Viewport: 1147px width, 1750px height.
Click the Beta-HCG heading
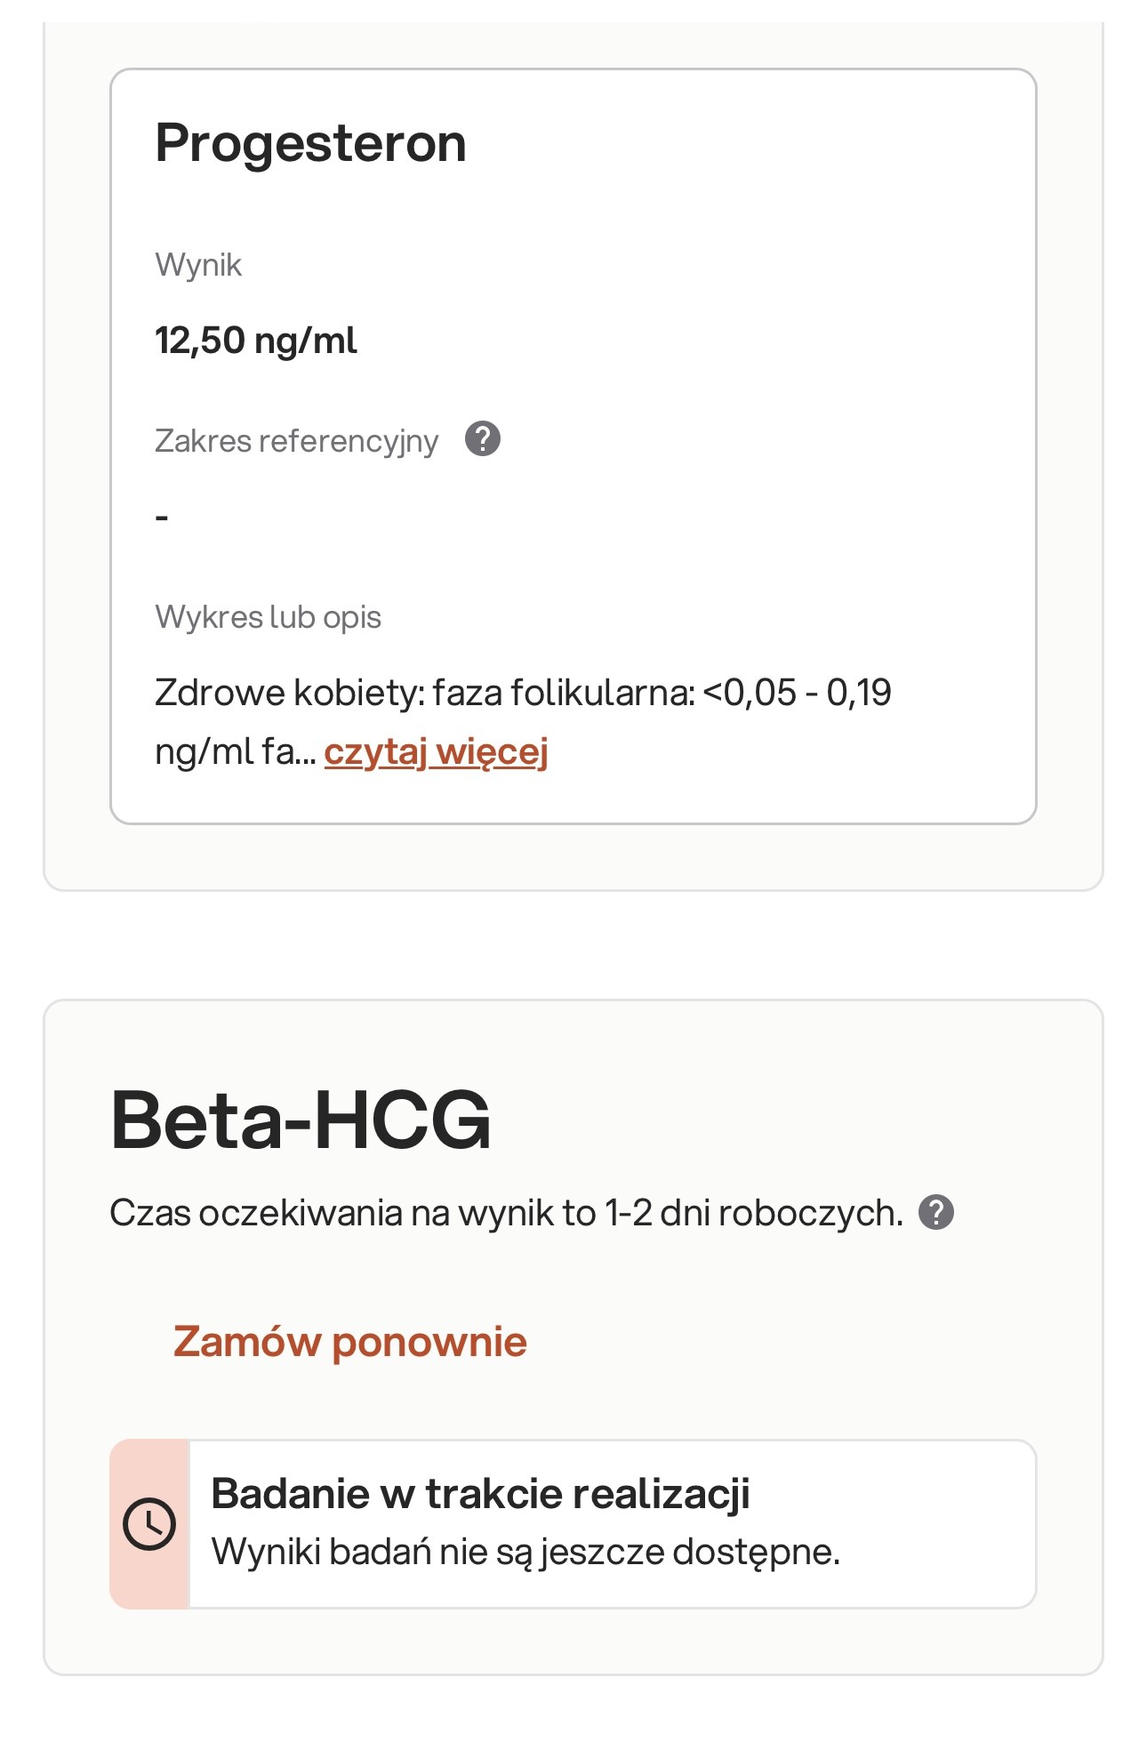[301, 1120]
